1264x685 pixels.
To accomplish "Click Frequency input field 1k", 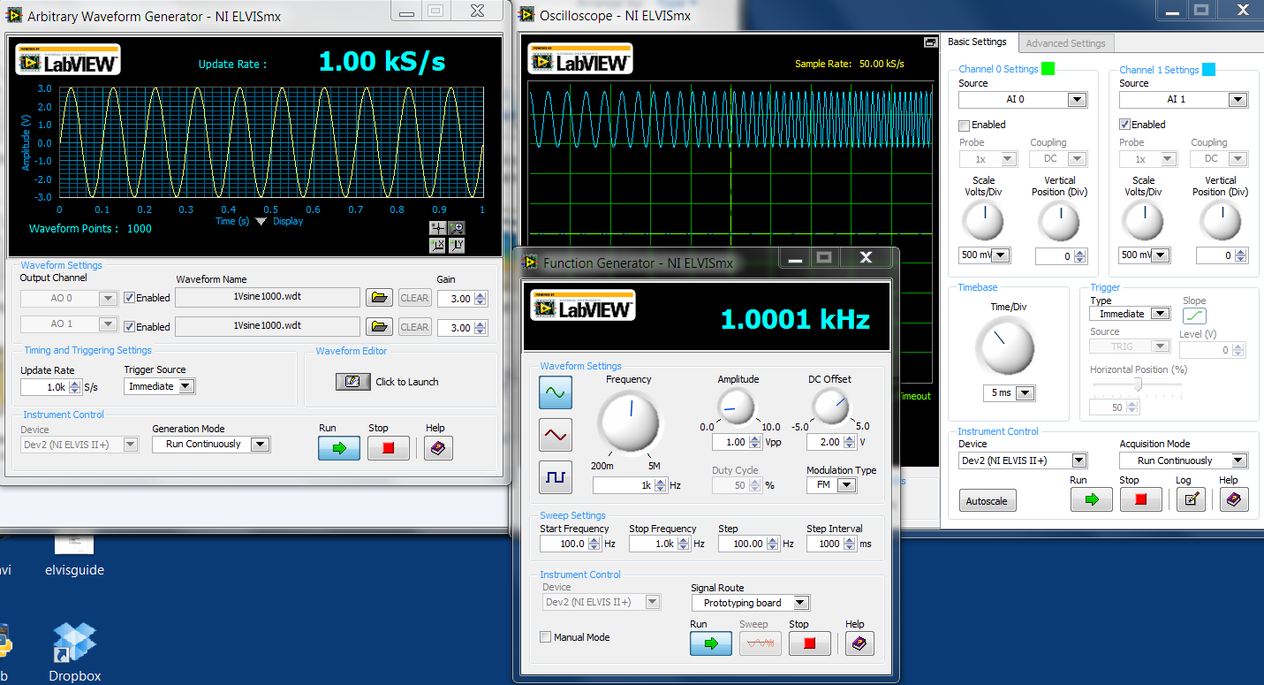I will pos(624,485).
